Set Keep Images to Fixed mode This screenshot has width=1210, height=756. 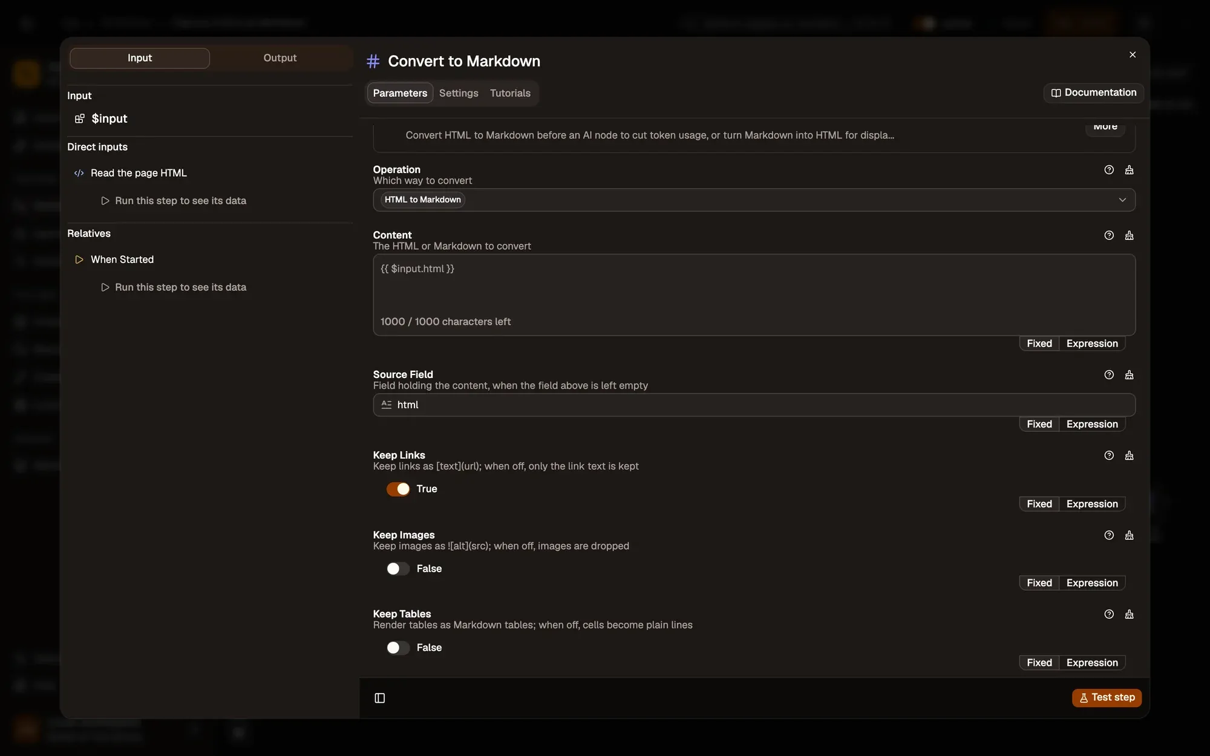1039,583
